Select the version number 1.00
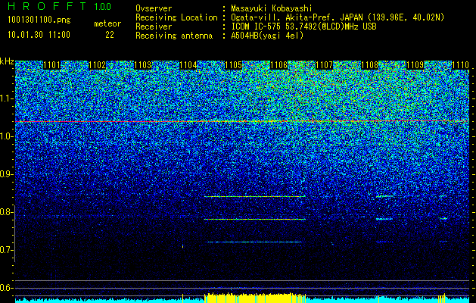Viewport: 476px width, 303px height. coord(103,6)
